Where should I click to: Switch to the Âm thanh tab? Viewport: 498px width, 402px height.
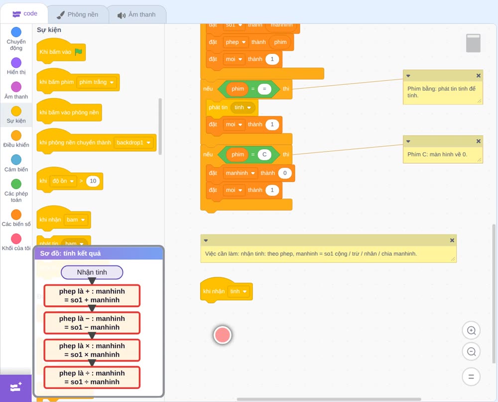click(x=136, y=14)
